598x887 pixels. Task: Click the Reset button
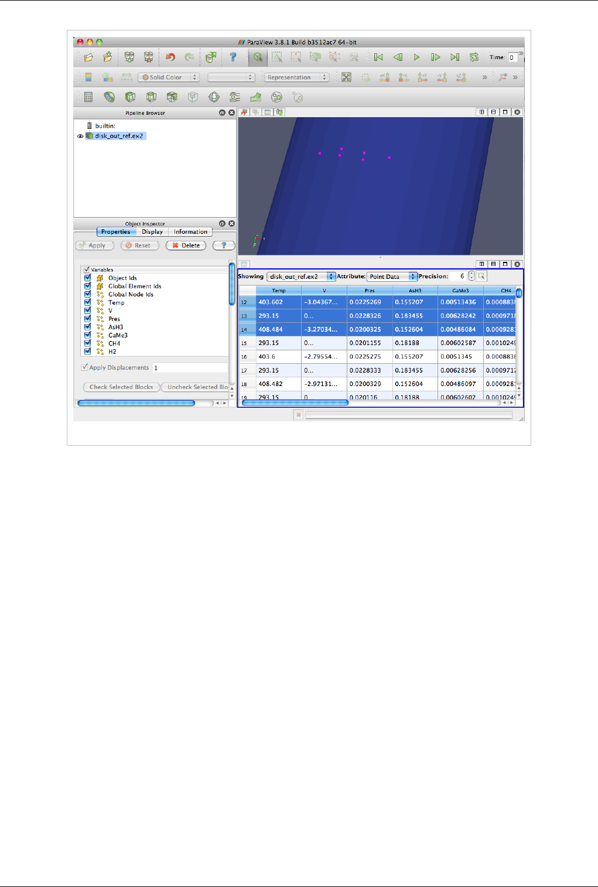click(140, 245)
